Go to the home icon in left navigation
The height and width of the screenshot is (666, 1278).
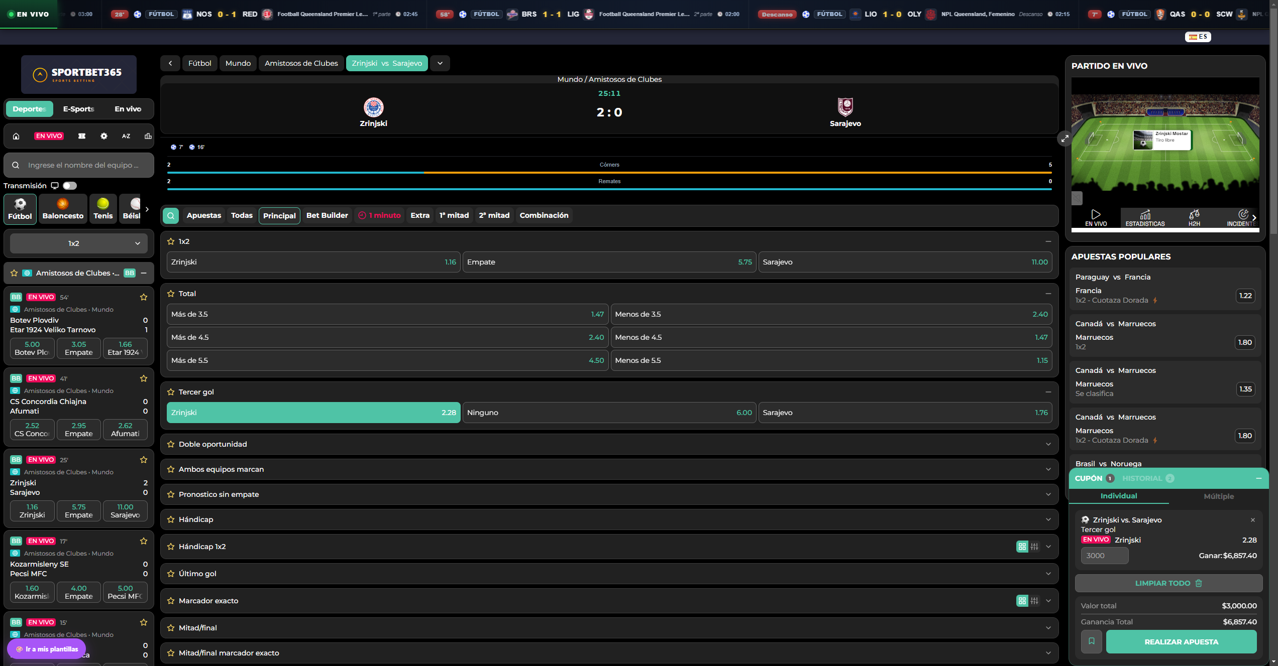16,136
